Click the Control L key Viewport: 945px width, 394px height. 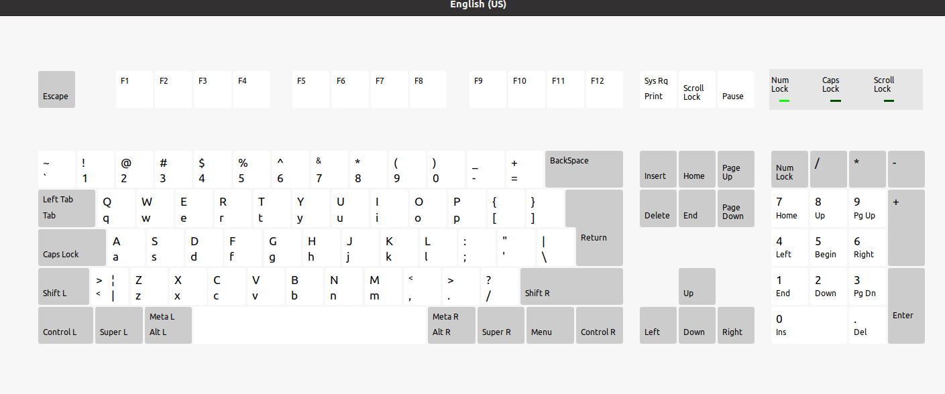[66, 325]
